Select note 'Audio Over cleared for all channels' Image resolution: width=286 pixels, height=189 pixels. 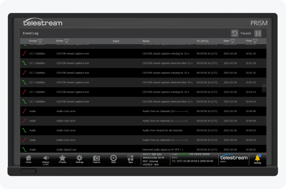pos(162,131)
